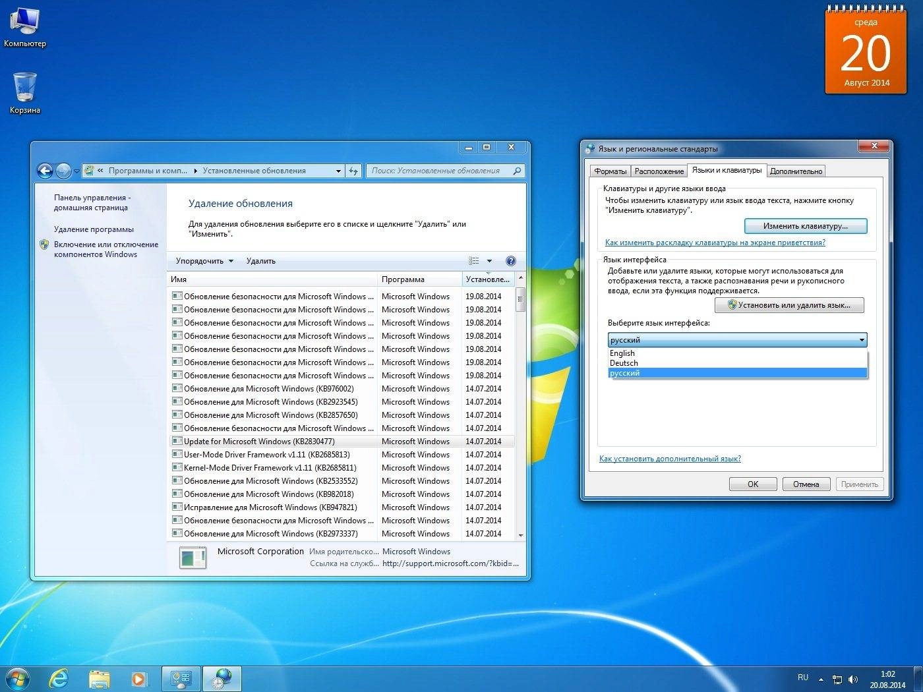Click the RU language indicator in tray
The width and height of the screenshot is (923, 692).
(x=803, y=678)
